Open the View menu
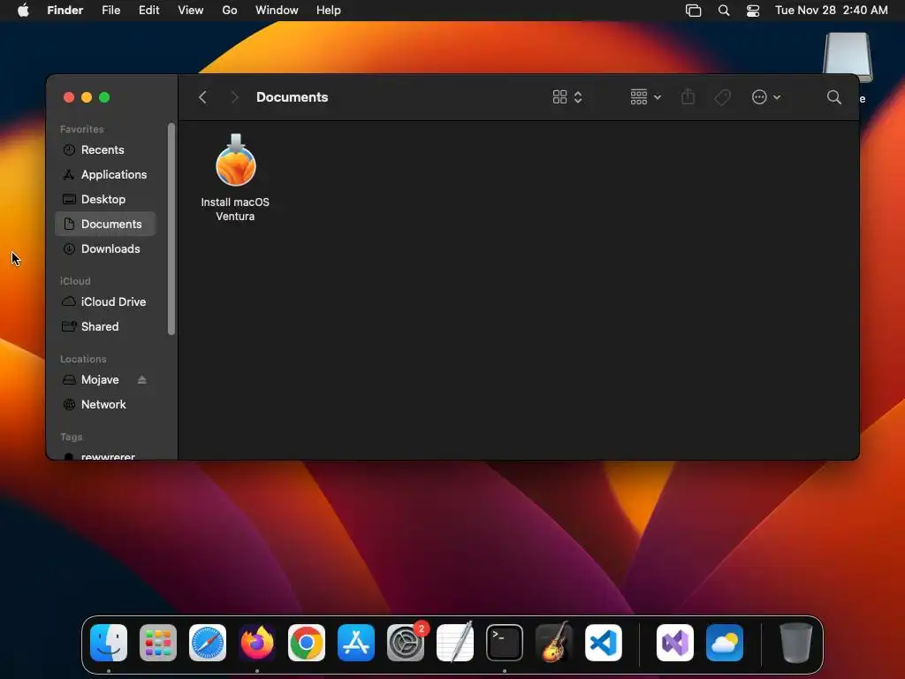The image size is (905, 679). [191, 11]
